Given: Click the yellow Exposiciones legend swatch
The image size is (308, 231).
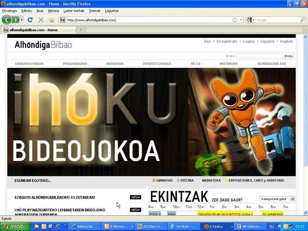Looking at the screenshot, I should pyautogui.click(x=226, y=180).
